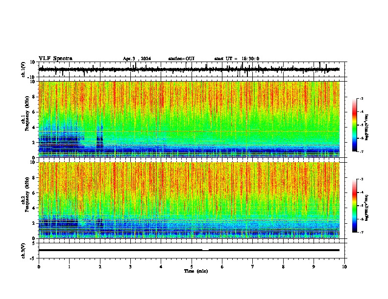The width and height of the screenshot is (388, 299).
Task: Click the time axis tick label "5"
Action: (x=192, y=267)
